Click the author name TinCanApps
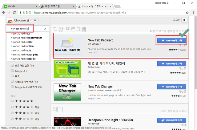The height and width of the screenshot is (130, 197). click(x=94, y=67)
